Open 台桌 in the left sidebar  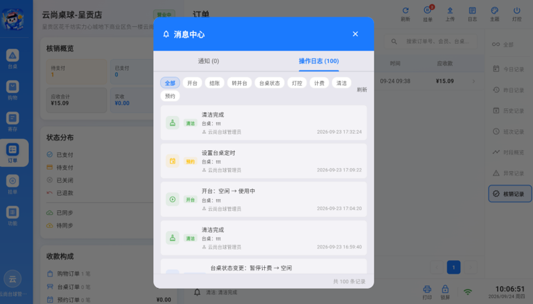(x=13, y=59)
